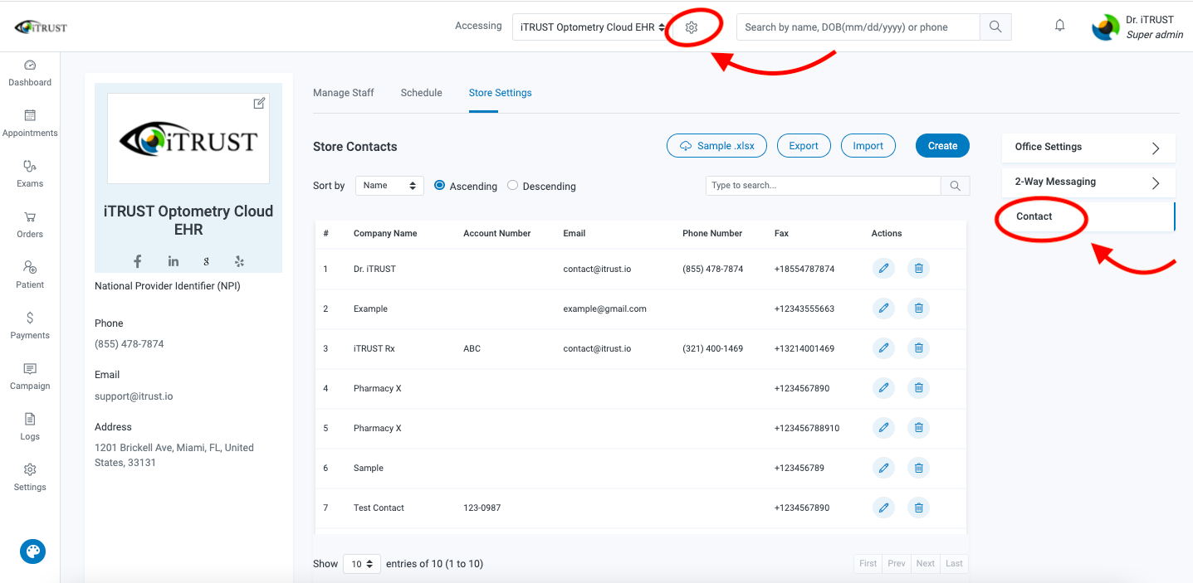The image size is (1193, 583).
Task: Switch to the Manage Staff tab
Action: [343, 92]
